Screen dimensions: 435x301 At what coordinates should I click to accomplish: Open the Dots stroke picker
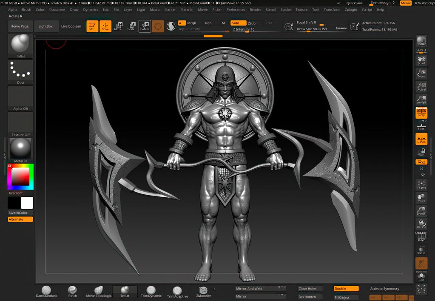tap(20, 72)
